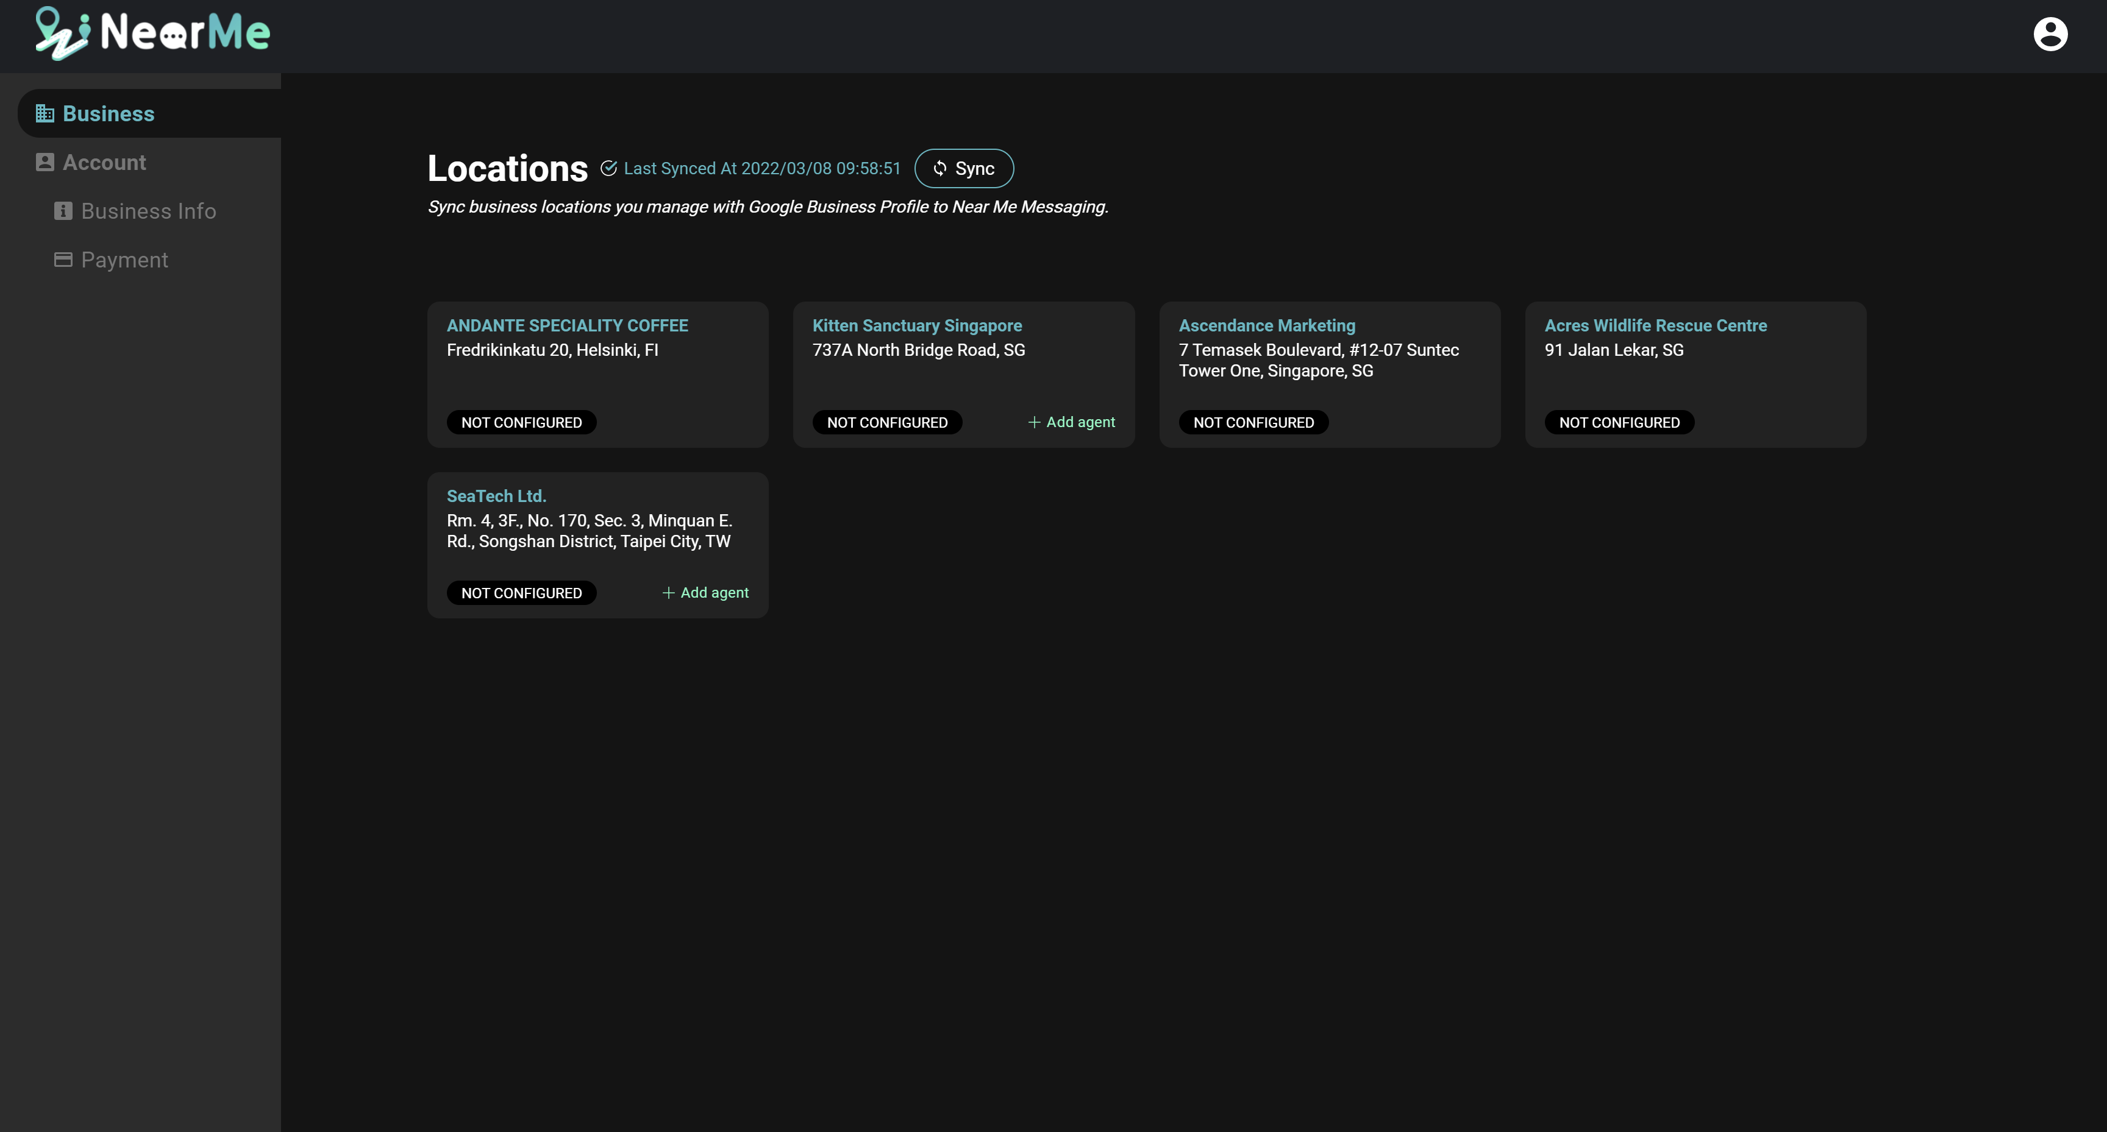Image resolution: width=2107 pixels, height=1132 pixels.
Task: Open the user profile account icon
Action: pos(2050,34)
